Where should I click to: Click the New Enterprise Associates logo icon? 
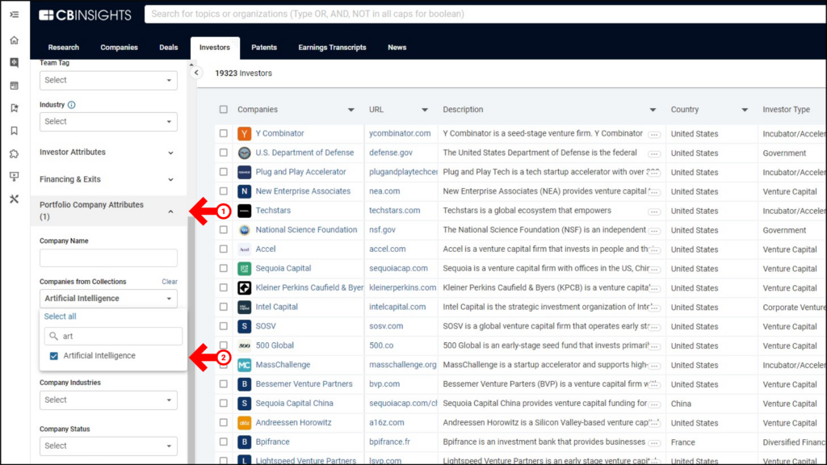point(244,191)
